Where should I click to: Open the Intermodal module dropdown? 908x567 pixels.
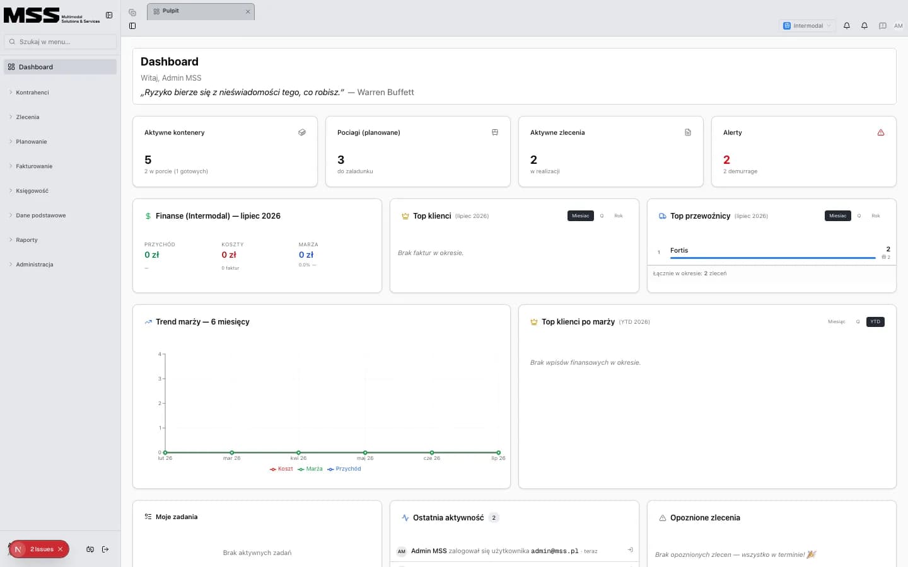point(807,26)
